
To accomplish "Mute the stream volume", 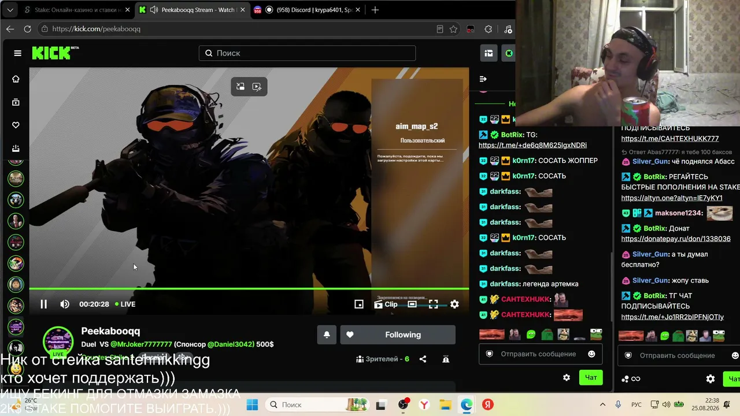I will [x=65, y=304].
